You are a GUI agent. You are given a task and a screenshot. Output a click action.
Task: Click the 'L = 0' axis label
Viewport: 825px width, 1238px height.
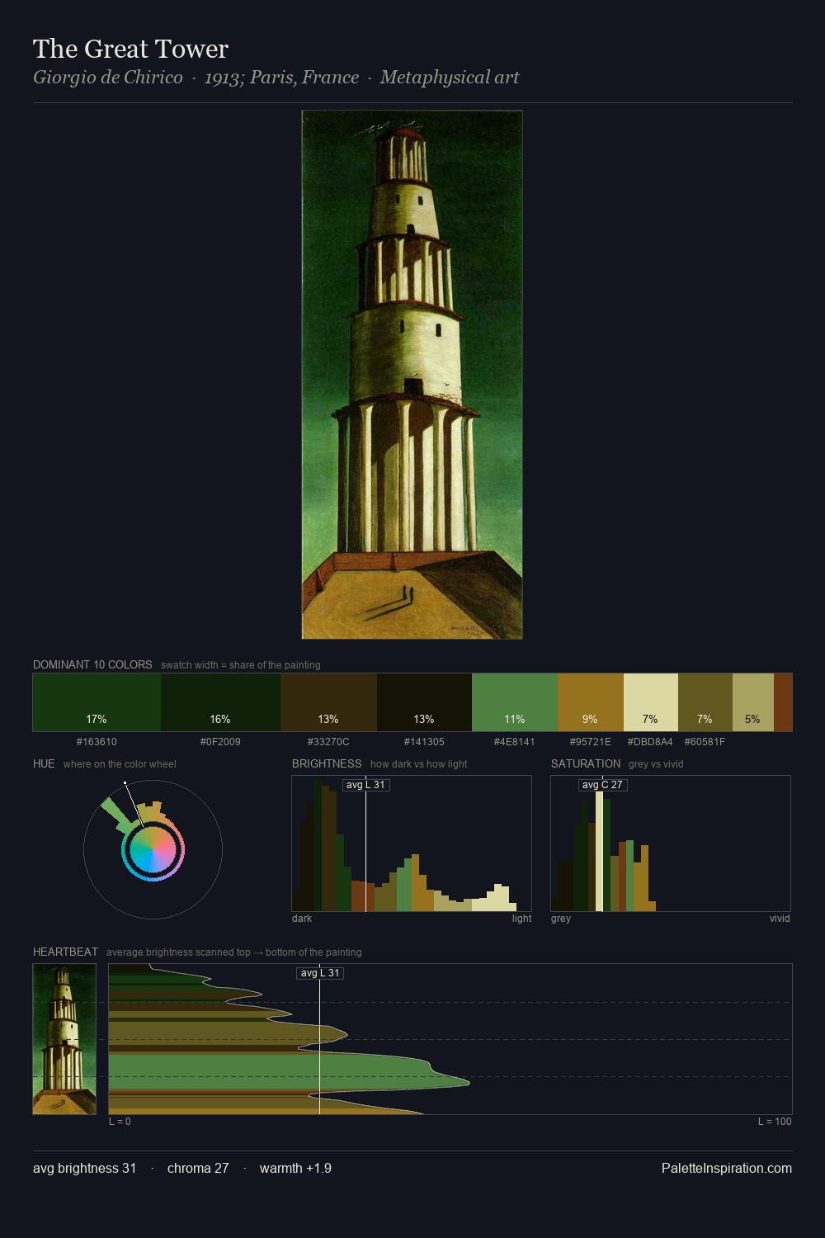point(120,1122)
